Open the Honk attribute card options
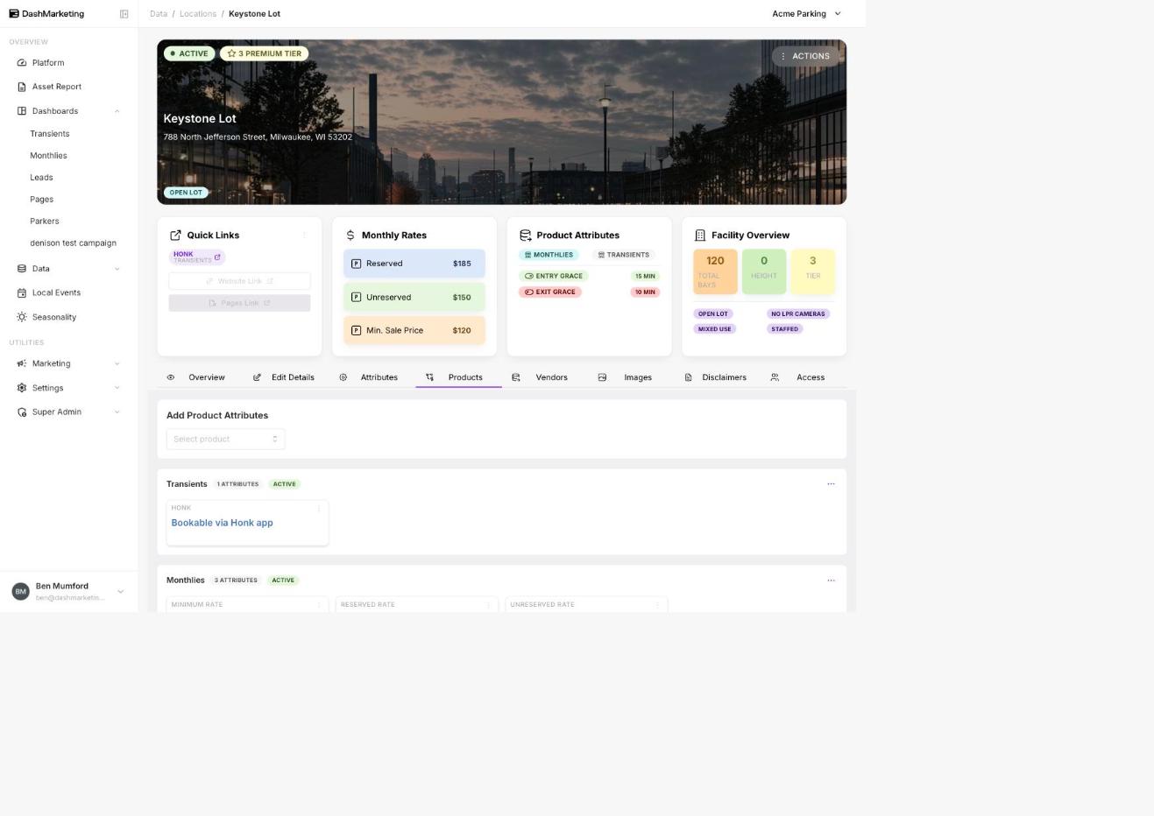Viewport: 1154px width, 816px height. (318, 508)
